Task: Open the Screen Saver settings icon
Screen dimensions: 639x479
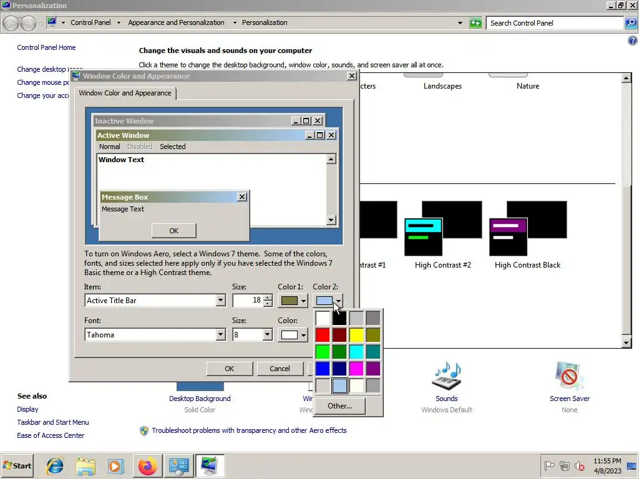Action: coord(569,376)
